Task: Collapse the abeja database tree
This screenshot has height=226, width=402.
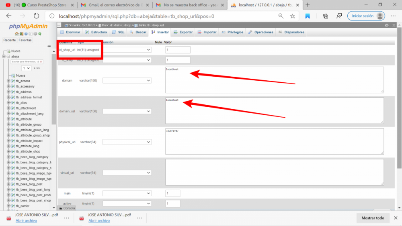Action: click(4, 57)
